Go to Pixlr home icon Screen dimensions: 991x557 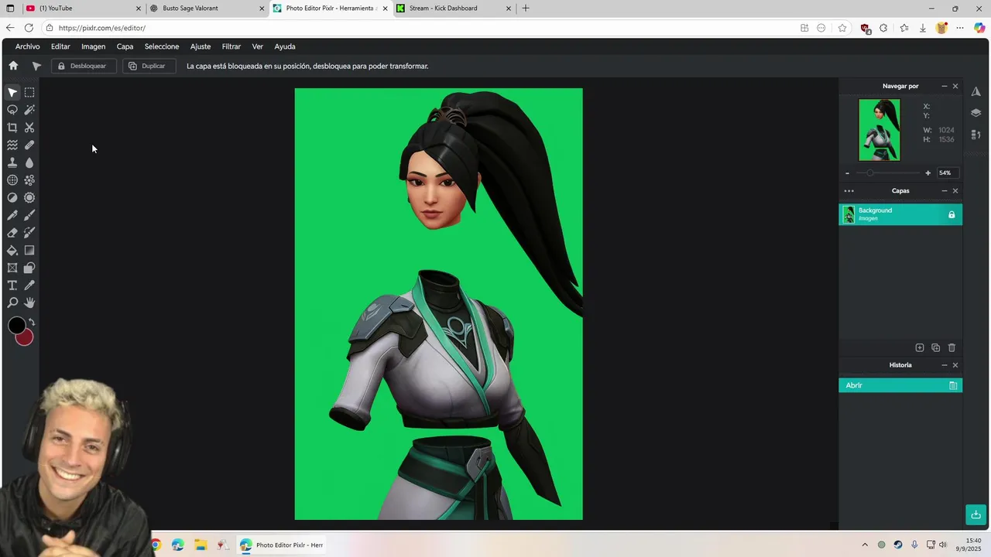tap(13, 66)
